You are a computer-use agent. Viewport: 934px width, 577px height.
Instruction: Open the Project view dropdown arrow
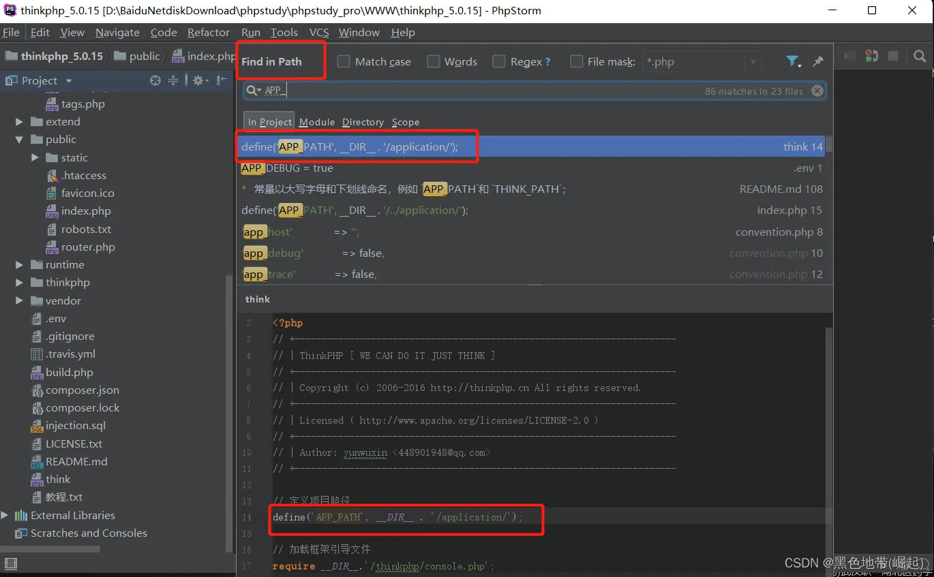click(x=69, y=80)
